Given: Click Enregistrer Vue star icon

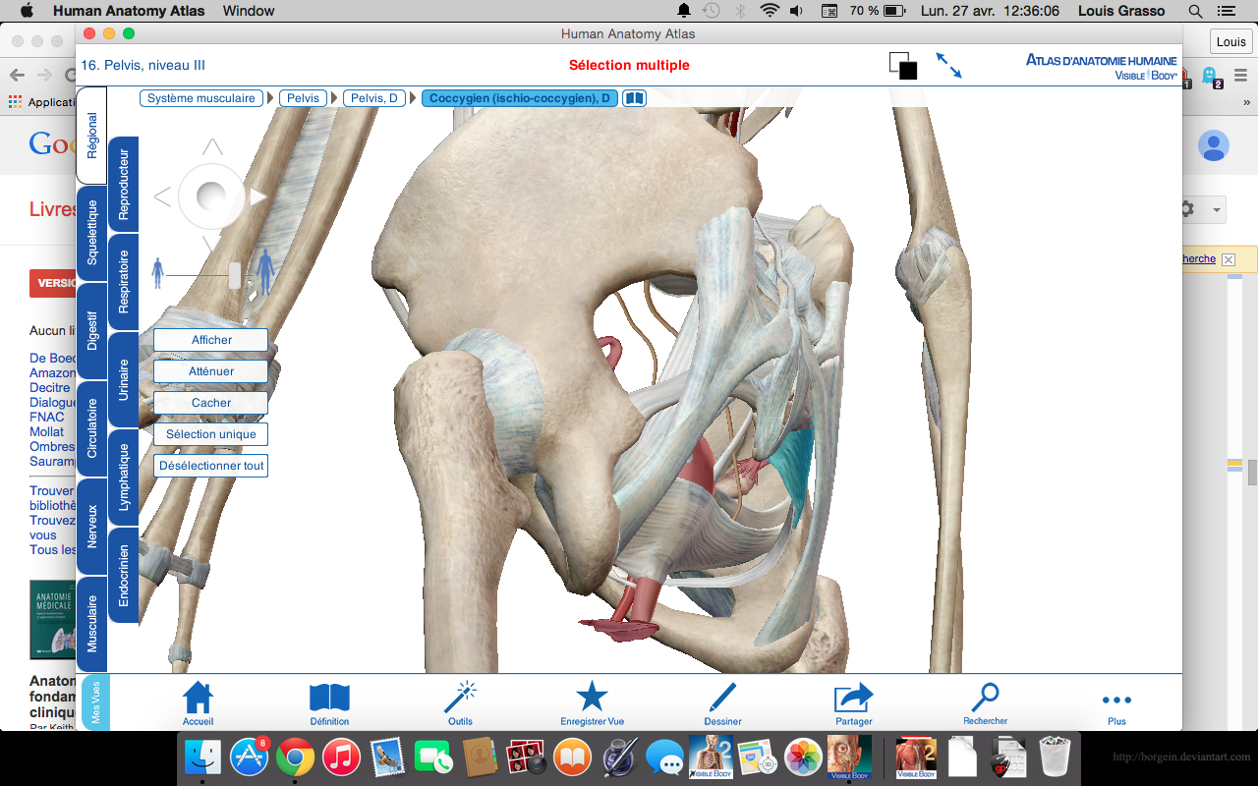Looking at the screenshot, I should tap(592, 700).
